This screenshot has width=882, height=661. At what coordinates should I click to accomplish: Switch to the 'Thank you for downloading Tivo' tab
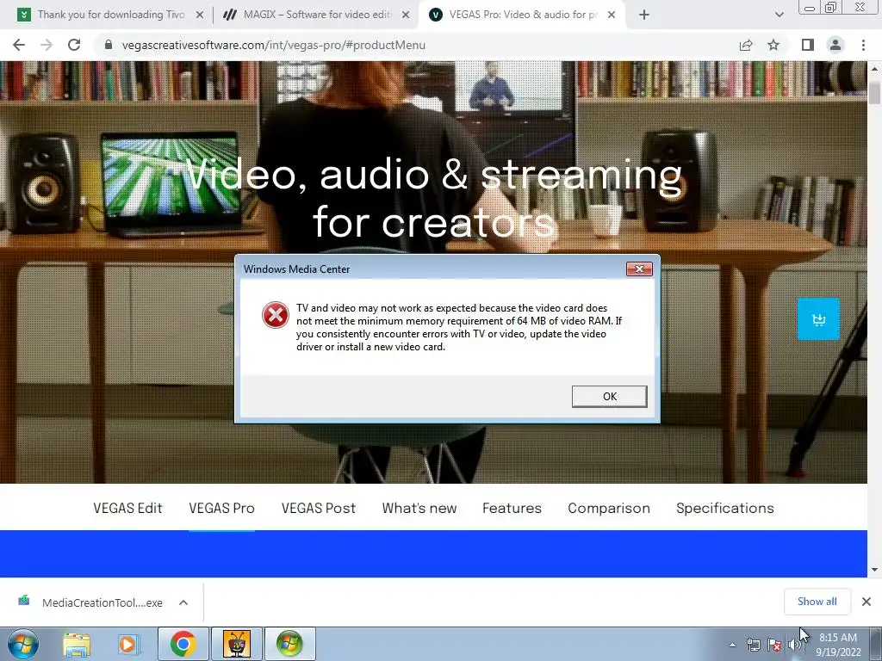pos(111,15)
